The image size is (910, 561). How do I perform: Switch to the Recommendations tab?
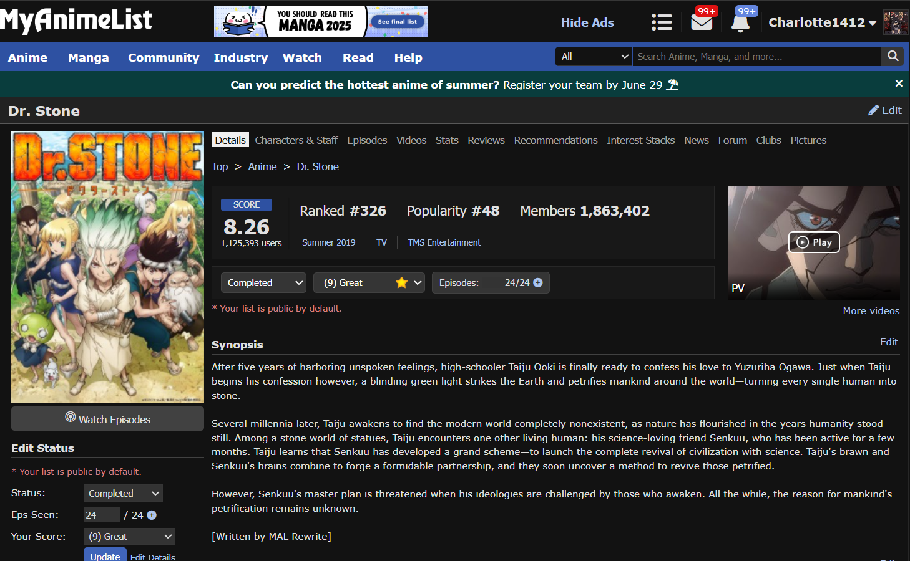click(556, 140)
